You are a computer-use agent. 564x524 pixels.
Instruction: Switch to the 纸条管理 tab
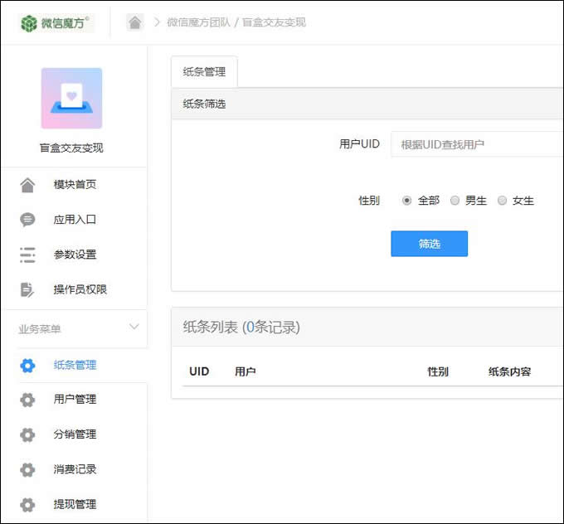pos(204,72)
